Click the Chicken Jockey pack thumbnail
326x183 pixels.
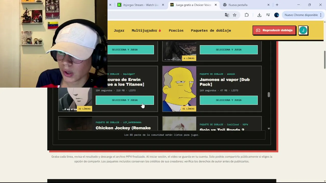pos(75,124)
